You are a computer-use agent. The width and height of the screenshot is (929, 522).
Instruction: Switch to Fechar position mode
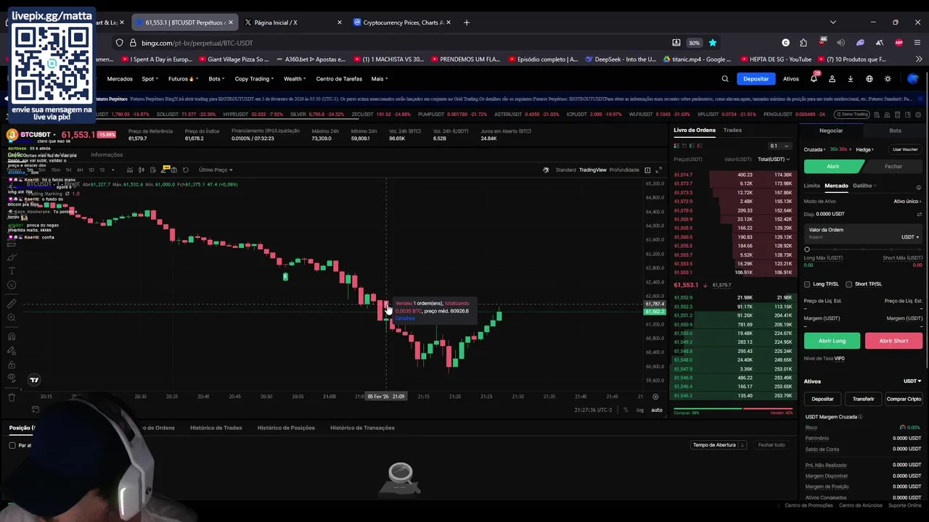893,166
